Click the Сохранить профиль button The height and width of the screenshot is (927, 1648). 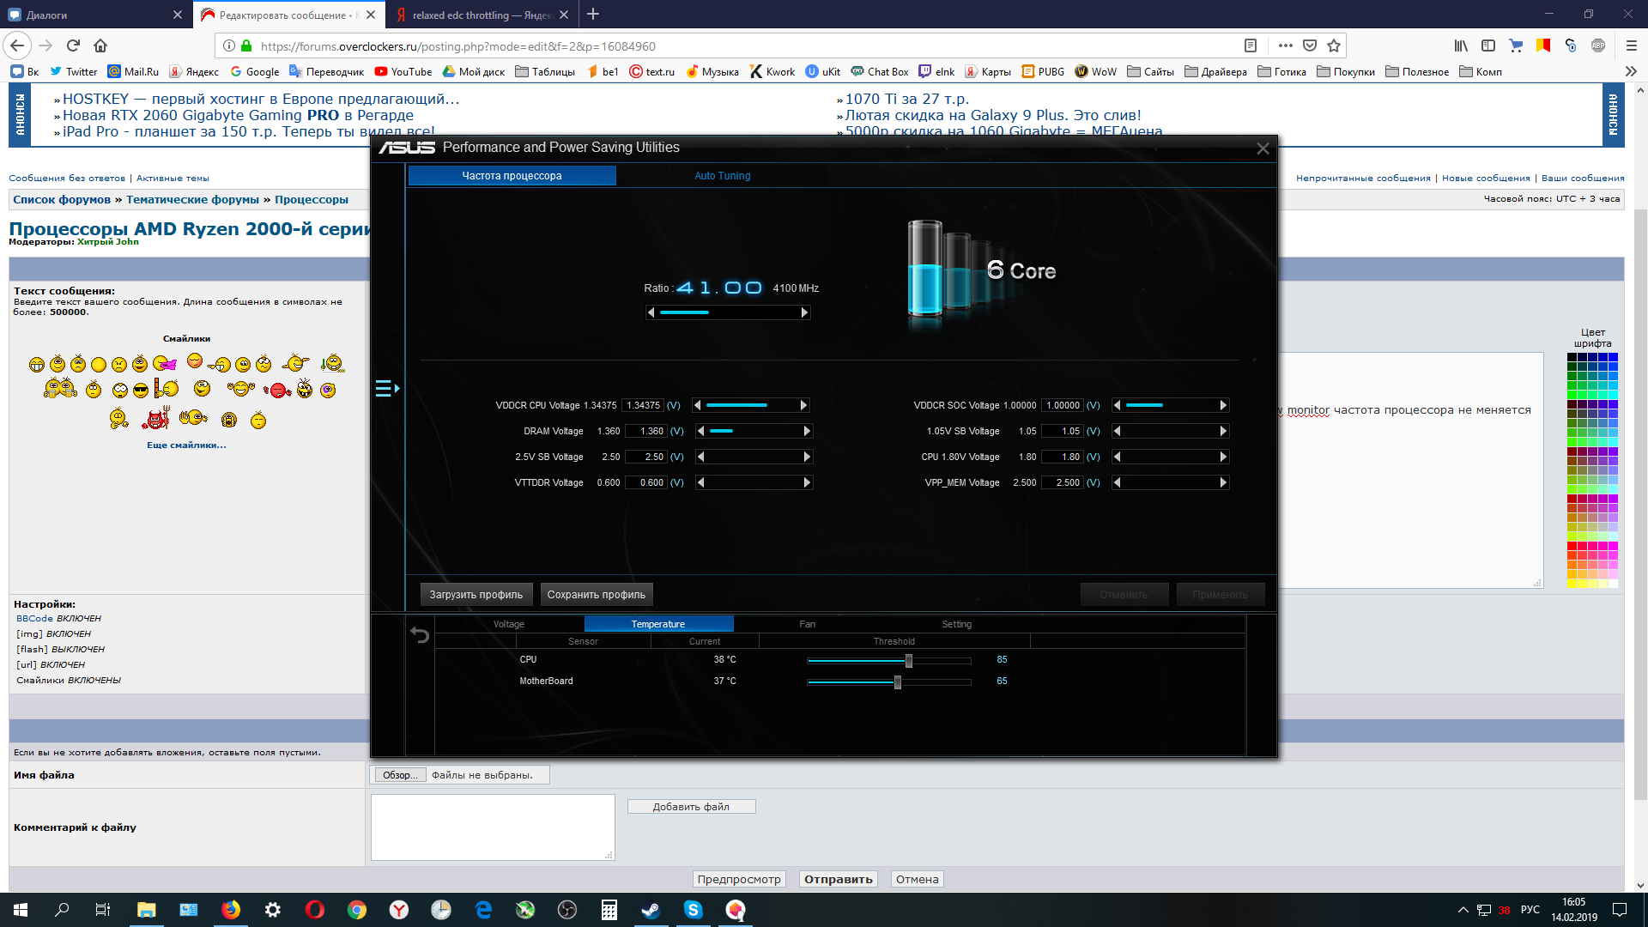click(596, 594)
